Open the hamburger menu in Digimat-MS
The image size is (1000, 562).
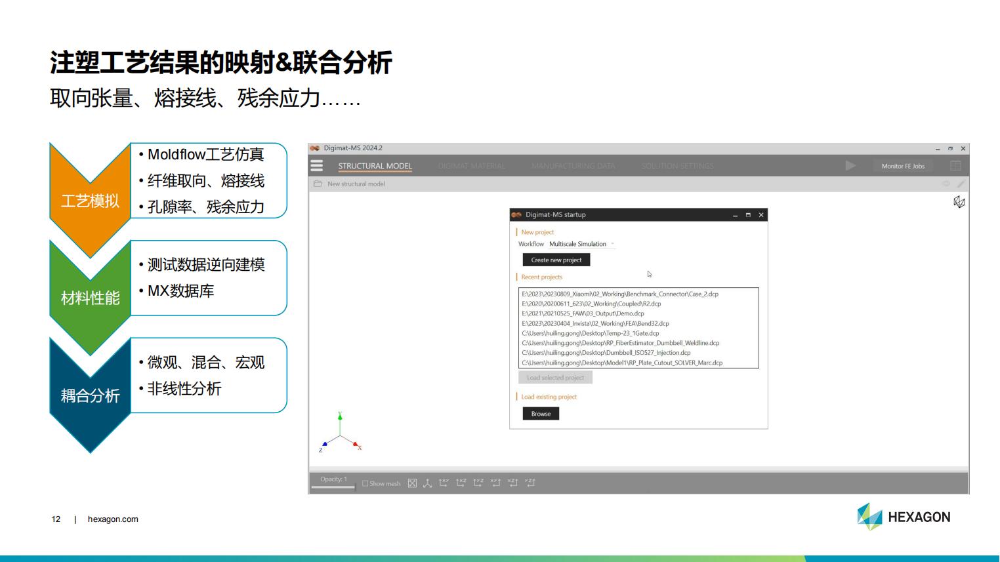(x=317, y=166)
